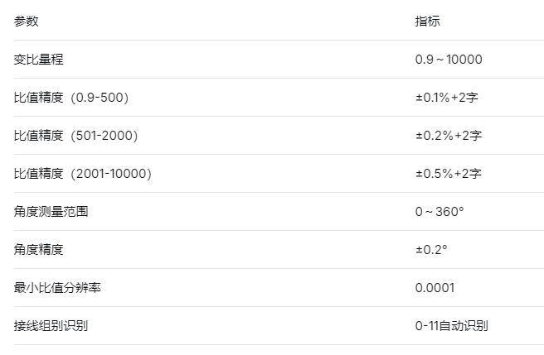Click the '0-11自动识别' value
Viewport: 544px width, 355px height.
(452, 326)
